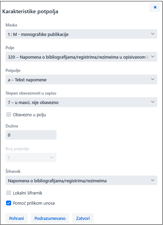Expand the Šifrarnik 'Napomena o bibliografijama' combo box

tap(81, 180)
